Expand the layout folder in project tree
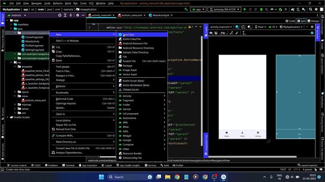The height and width of the screenshot is (182, 325). (15, 92)
